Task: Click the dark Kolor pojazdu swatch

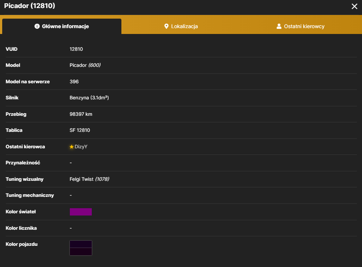Action: click(x=81, y=248)
